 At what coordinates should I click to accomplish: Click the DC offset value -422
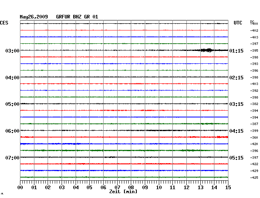(254, 164)
